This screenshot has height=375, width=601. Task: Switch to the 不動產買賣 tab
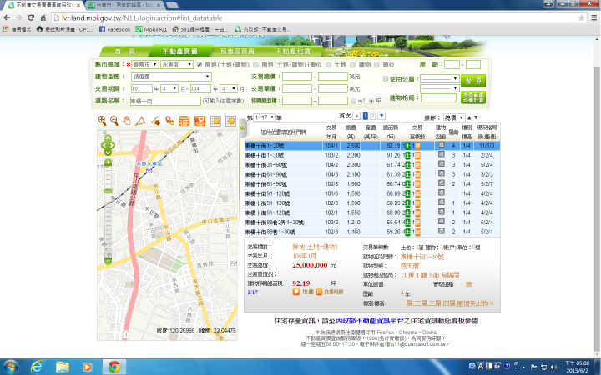coord(179,52)
